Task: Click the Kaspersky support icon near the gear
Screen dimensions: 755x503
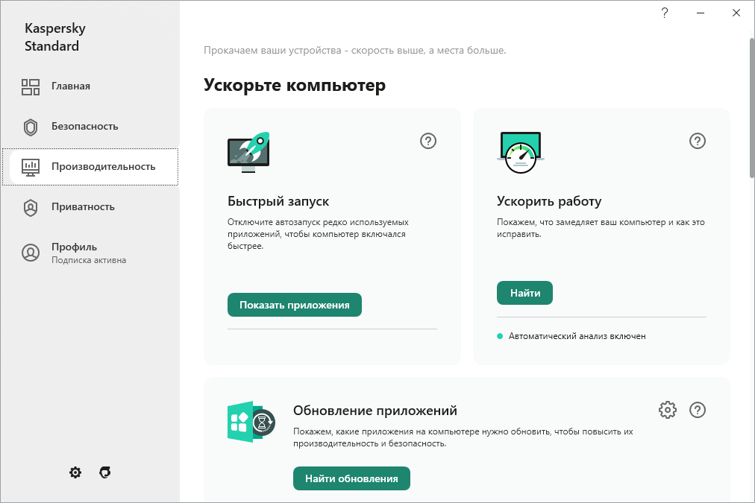Action: tap(104, 472)
